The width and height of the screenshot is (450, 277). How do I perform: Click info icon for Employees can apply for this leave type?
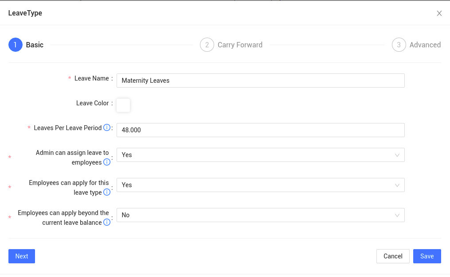tap(107, 192)
